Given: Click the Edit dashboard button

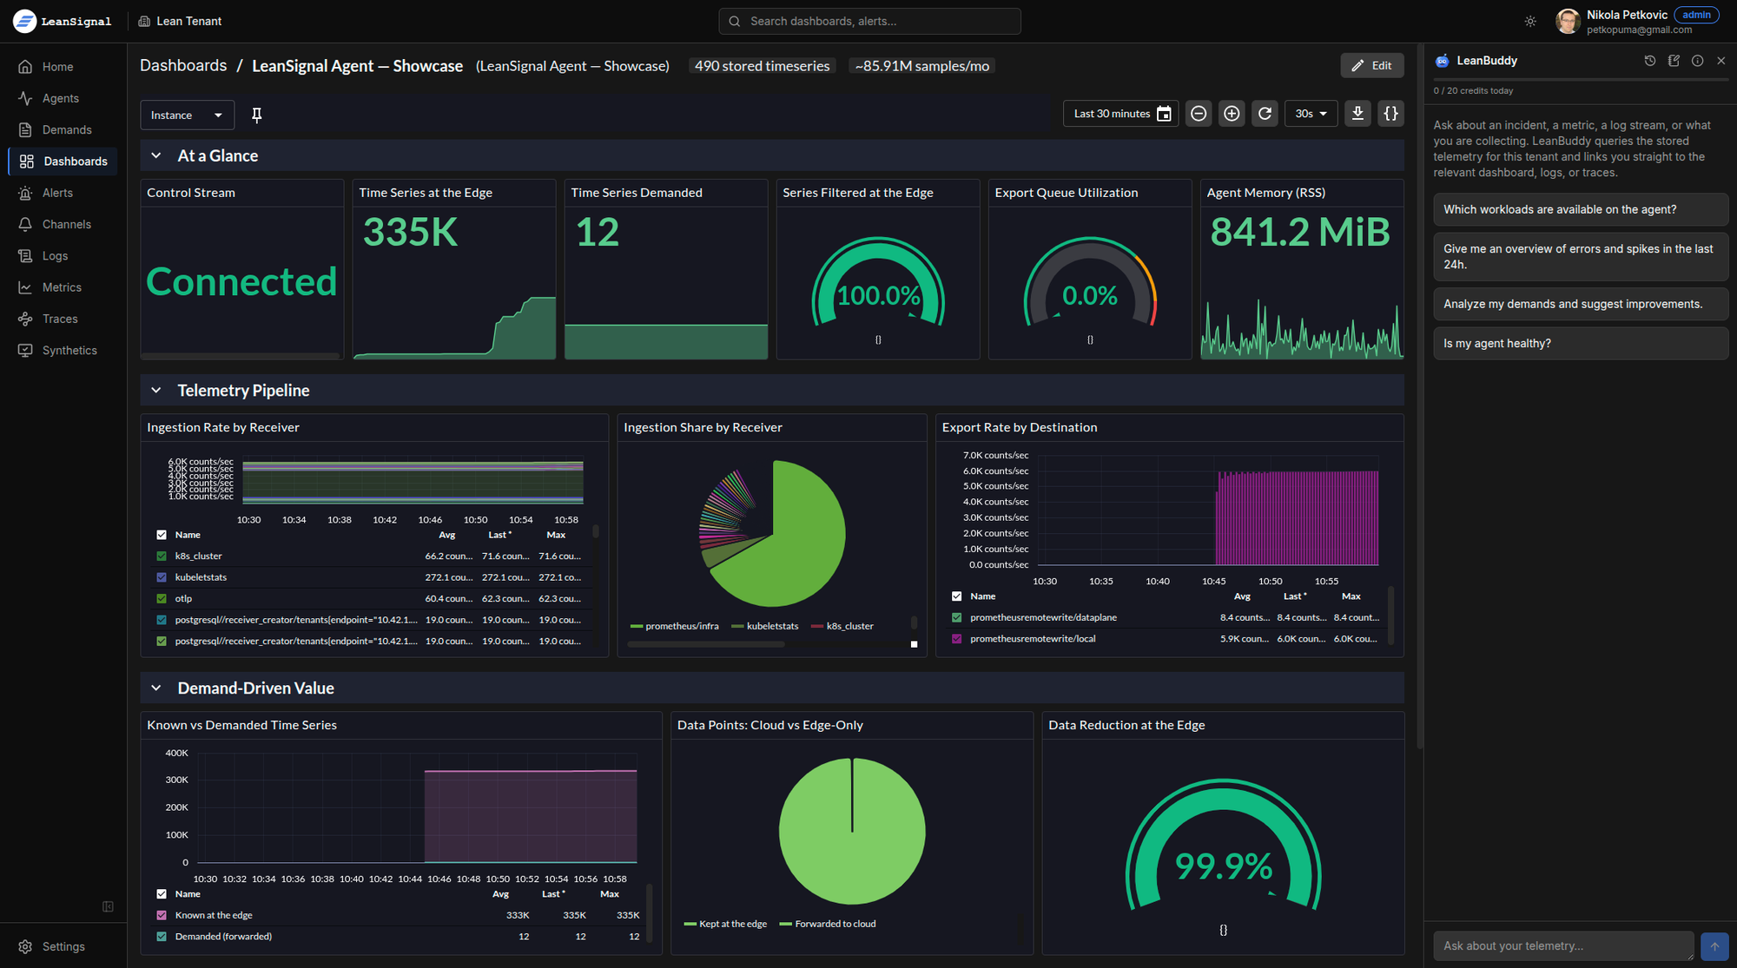Looking at the screenshot, I should tap(1372, 66).
